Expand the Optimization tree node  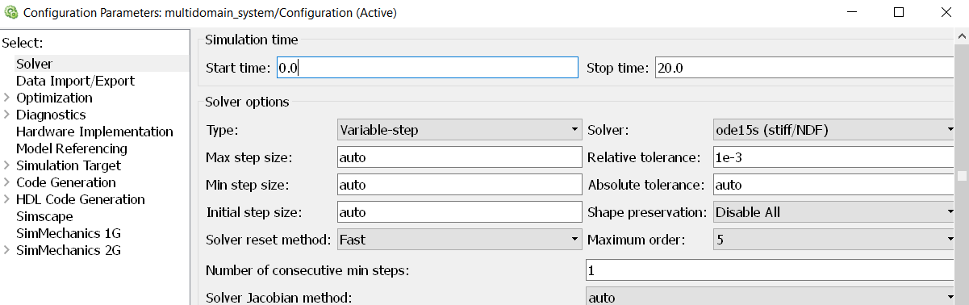click(x=6, y=98)
